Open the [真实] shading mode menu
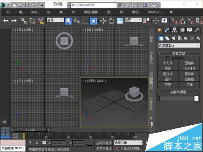Image resolution: width=203 pixels, height=152 pixels. (x=101, y=81)
